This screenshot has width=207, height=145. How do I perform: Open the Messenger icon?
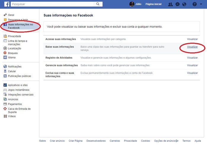177,4
